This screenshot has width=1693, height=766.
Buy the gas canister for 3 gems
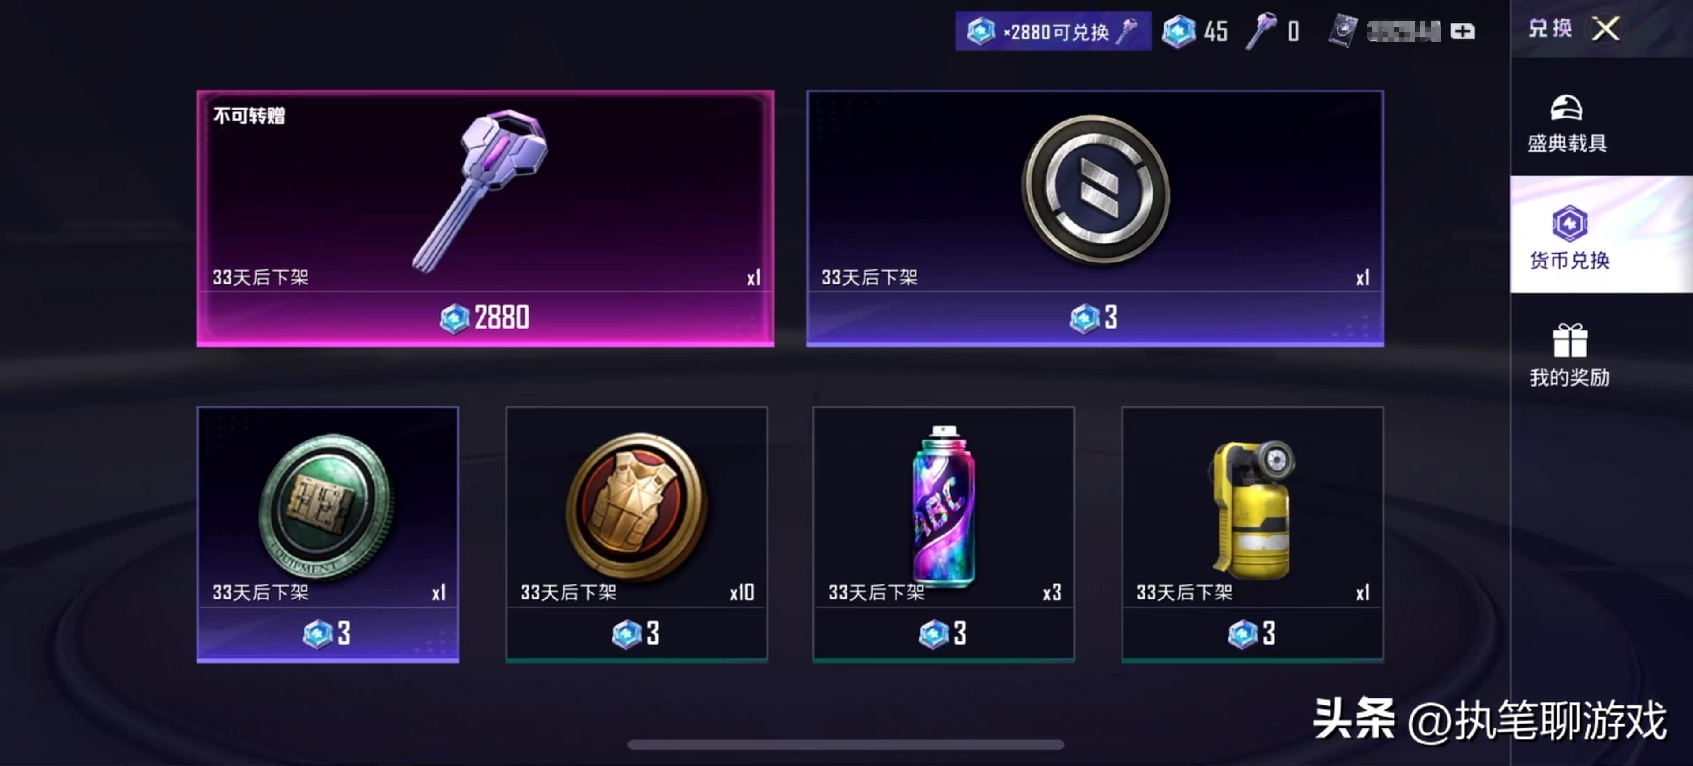click(x=1253, y=633)
